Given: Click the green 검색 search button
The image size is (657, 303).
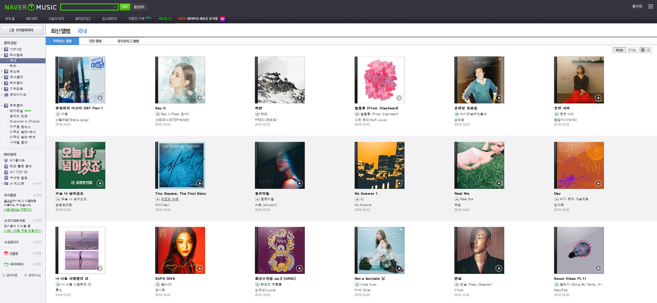Looking at the screenshot, I should click(x=125, y=7).
